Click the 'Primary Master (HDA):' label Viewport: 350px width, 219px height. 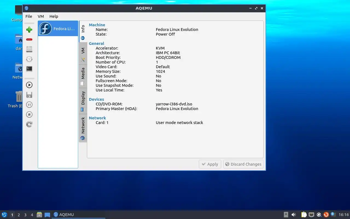(116, 109)
